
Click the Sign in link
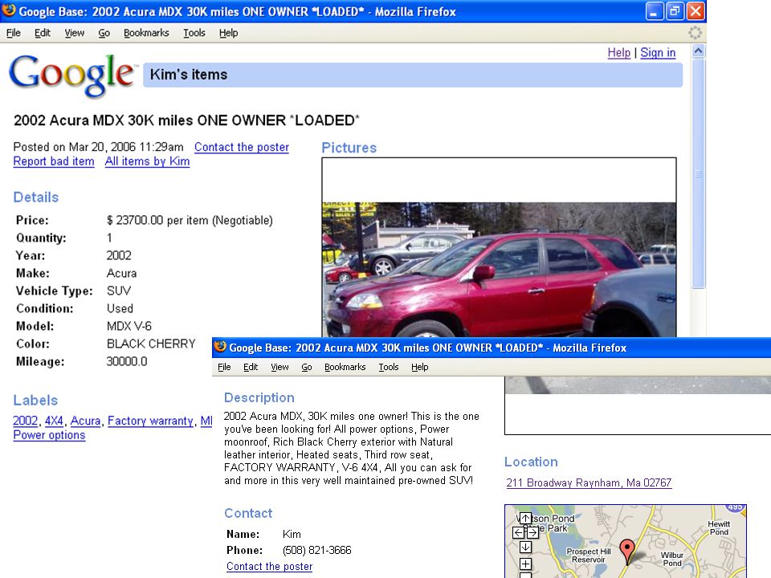click(x=658, y=53)
